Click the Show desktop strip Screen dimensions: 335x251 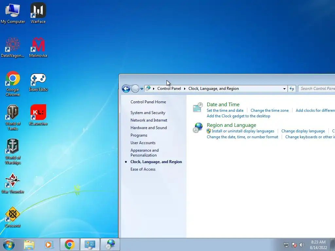[333, 244]
